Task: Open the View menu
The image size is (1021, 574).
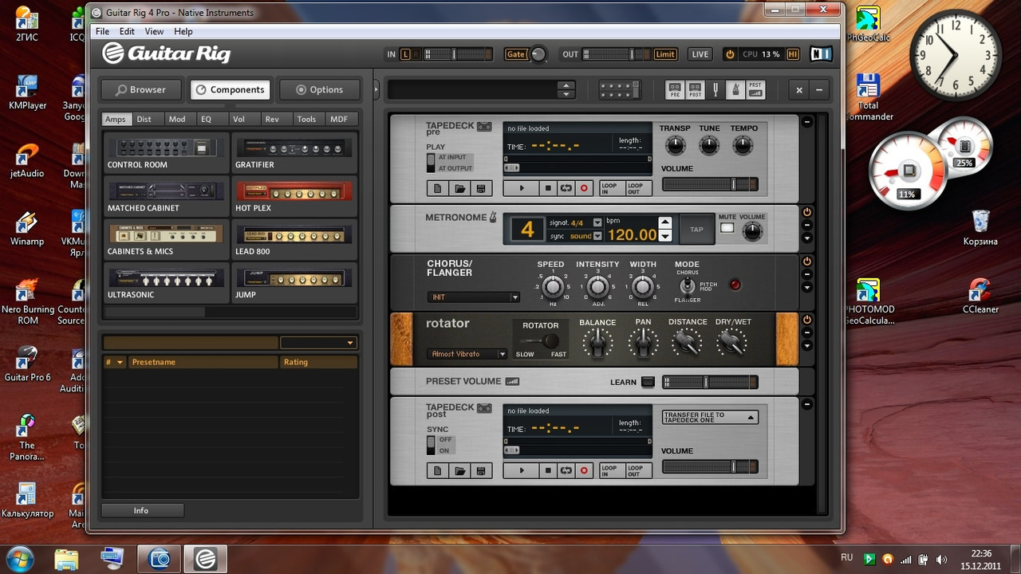Action: [x=154, y=31]
